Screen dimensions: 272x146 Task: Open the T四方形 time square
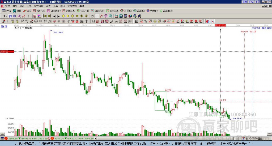click(83, 11)
